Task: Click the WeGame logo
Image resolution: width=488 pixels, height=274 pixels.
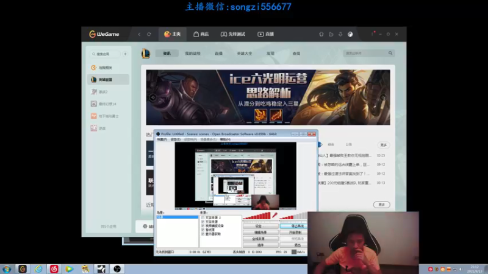Action: [x=104, y=34]
